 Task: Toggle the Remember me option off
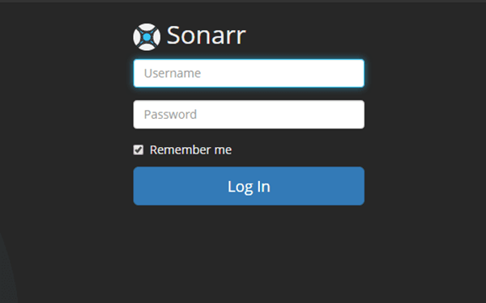click(139, 150)
